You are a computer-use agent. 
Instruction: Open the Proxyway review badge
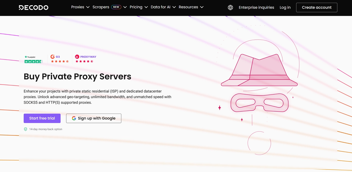pyautogui.click(x=86, y=57)
